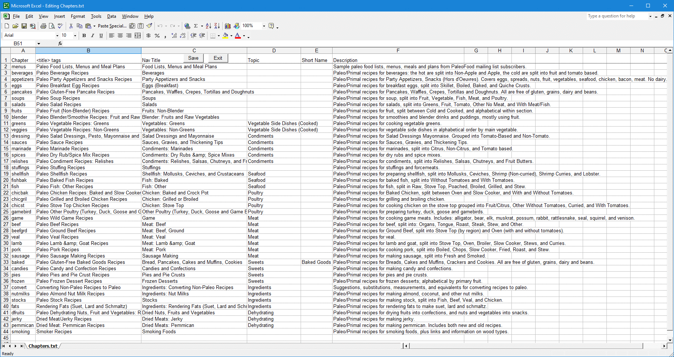674x357 pixels.
Task: Click the Excel Help question mark icon
Action: tap(271, 26)
